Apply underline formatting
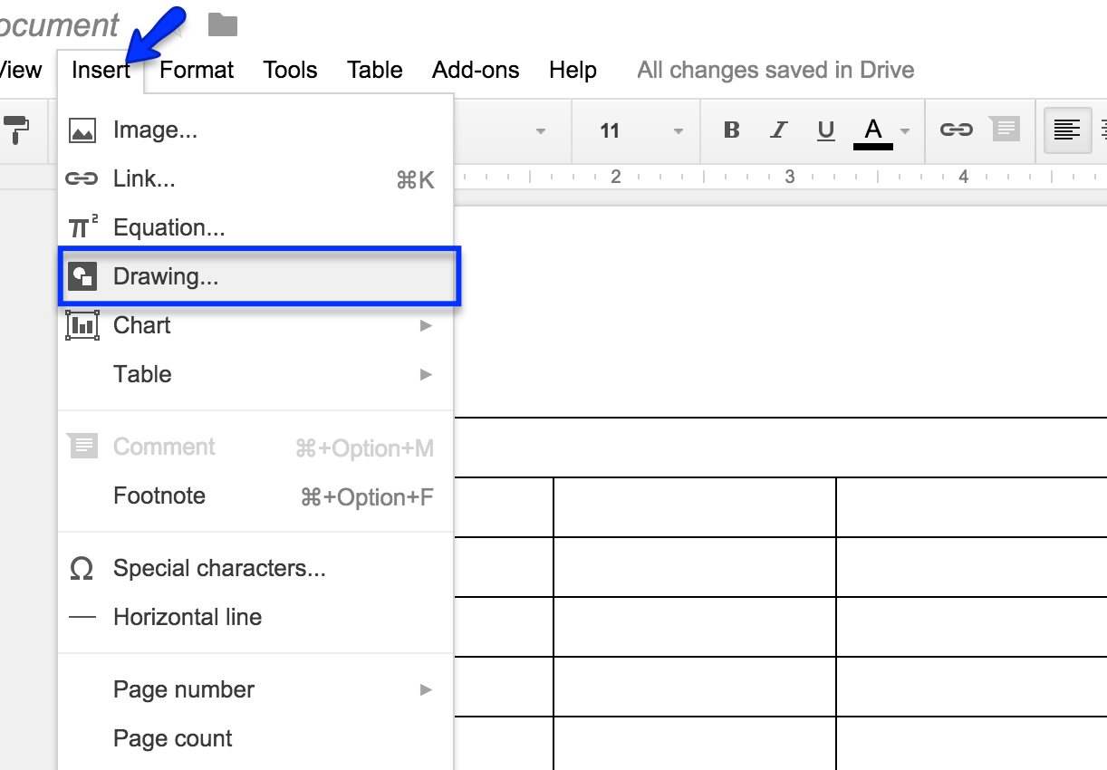 click(x=825, y=130)
